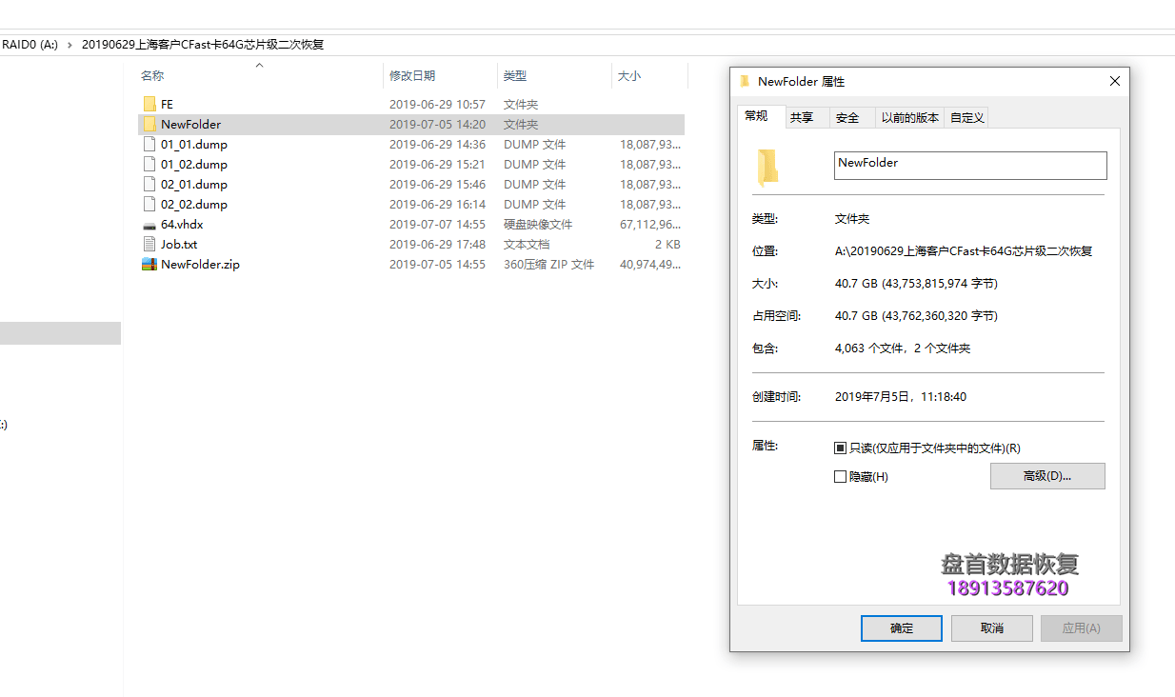Image resolution: width=1175 pixels, height=697 pixels.
Task: Toggle the read-only (只读) checkbox
Action: pyautogui.click(x=840, y=448)
